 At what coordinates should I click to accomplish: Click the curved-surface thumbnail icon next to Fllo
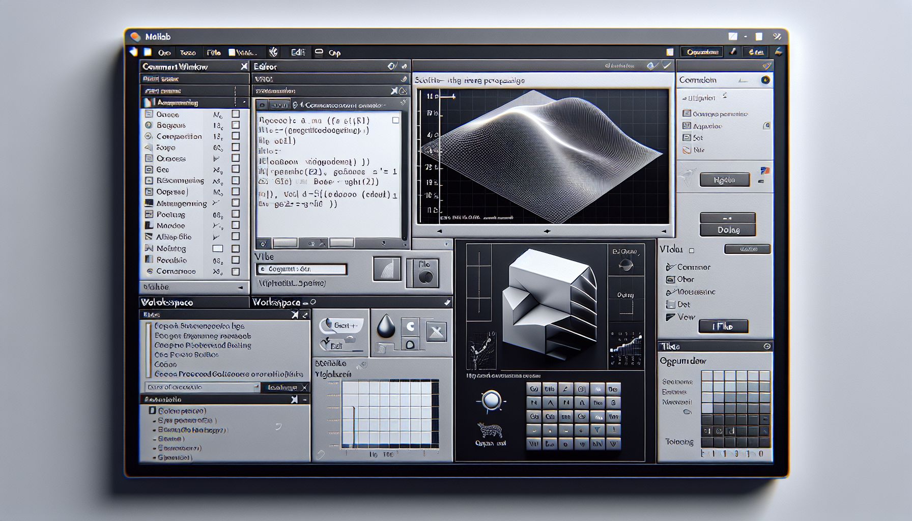(x=386, y=269)
